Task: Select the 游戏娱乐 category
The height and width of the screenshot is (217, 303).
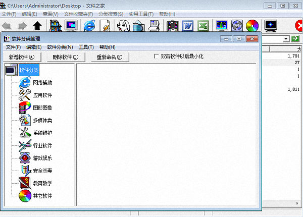Action: tap(42, 158)
